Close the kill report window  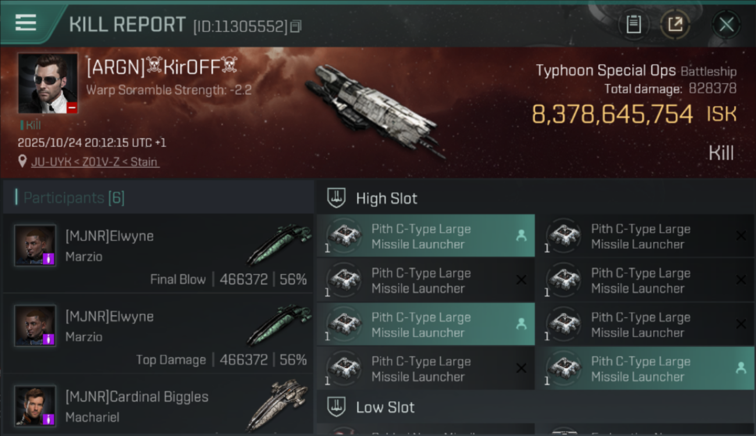coord(726,24)
